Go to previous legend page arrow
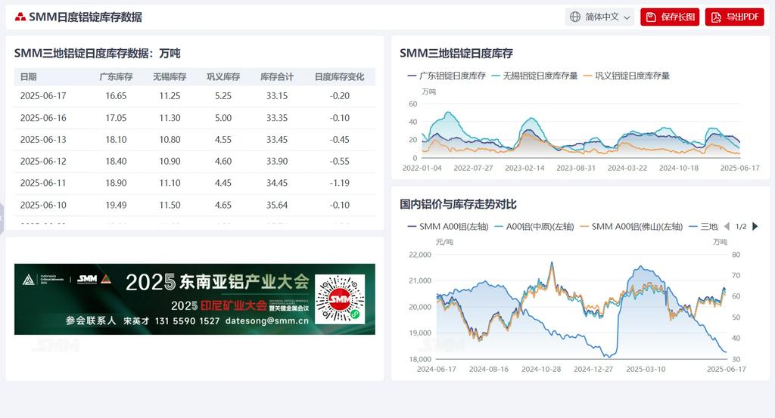This screenshot has width=775, height=418. (727, 227)
